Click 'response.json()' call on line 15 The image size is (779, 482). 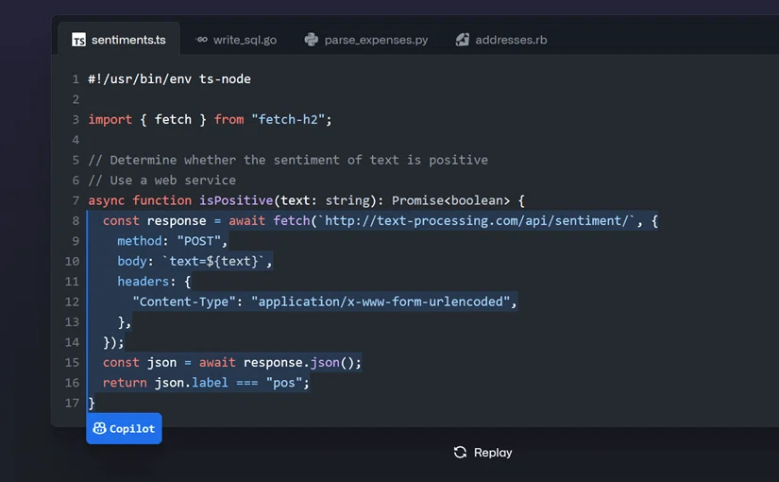tap(298, 363)
